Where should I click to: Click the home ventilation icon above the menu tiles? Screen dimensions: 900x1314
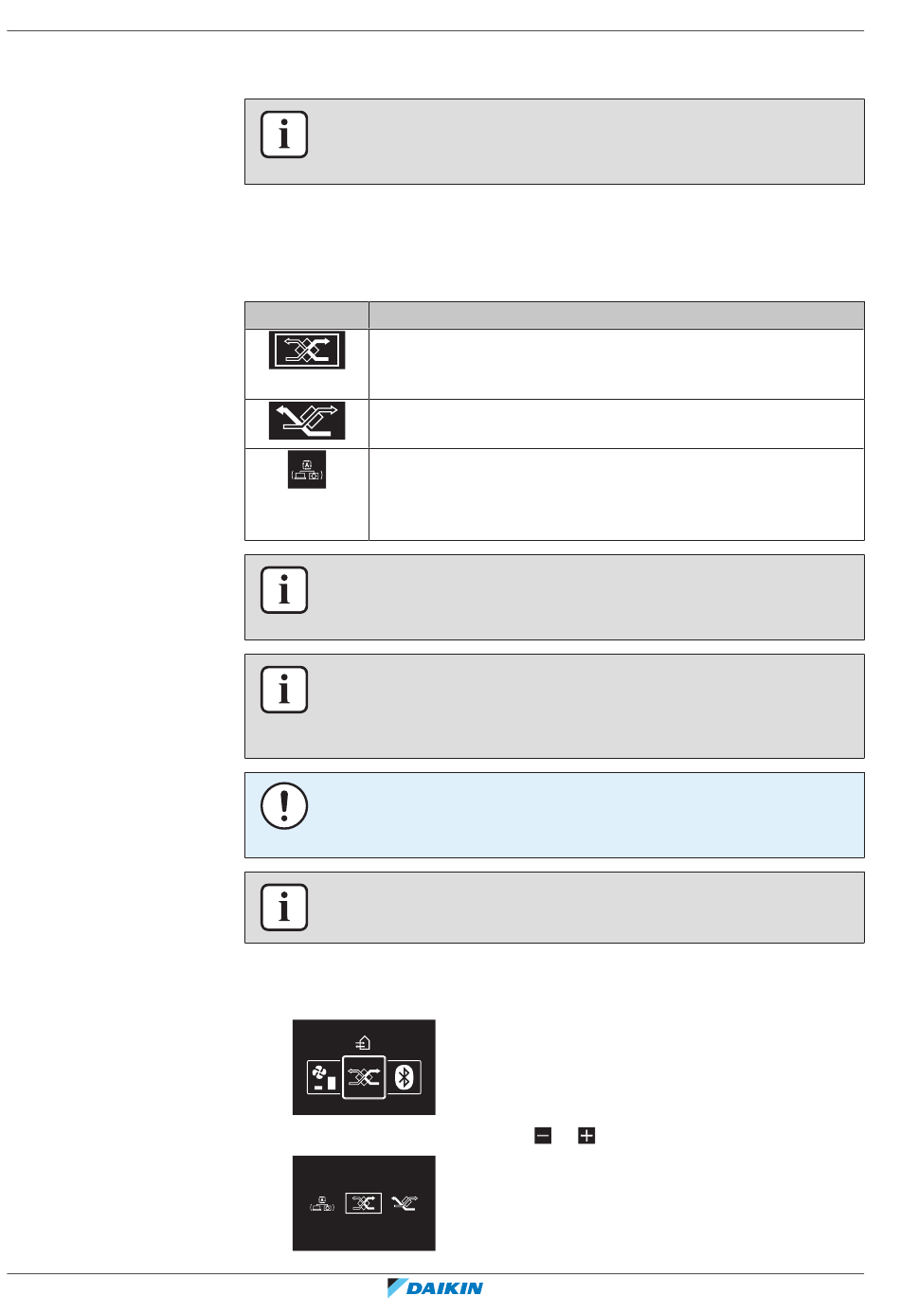pos(364,1043)
